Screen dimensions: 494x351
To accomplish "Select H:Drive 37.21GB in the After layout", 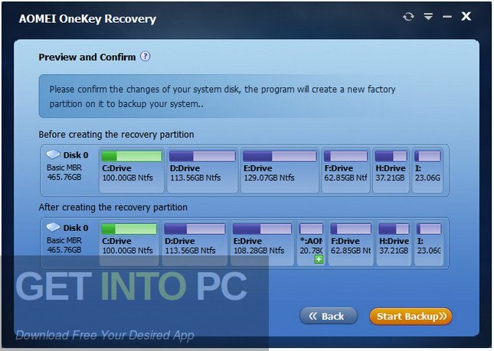I will point(394,243).
